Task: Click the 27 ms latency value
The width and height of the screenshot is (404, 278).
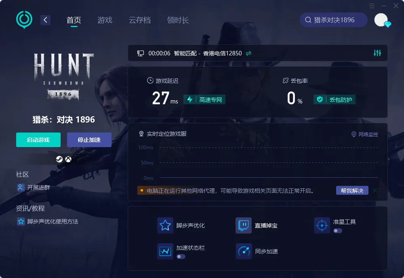Action: [x=165, y=98]
